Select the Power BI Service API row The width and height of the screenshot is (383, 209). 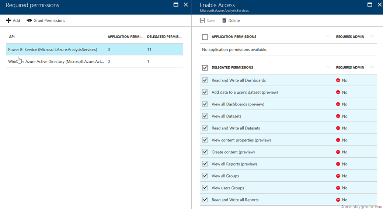[94, 49]
